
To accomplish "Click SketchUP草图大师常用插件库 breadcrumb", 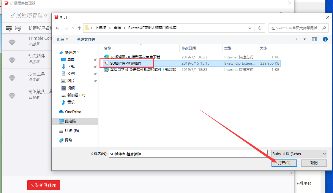I will [152, 28].
